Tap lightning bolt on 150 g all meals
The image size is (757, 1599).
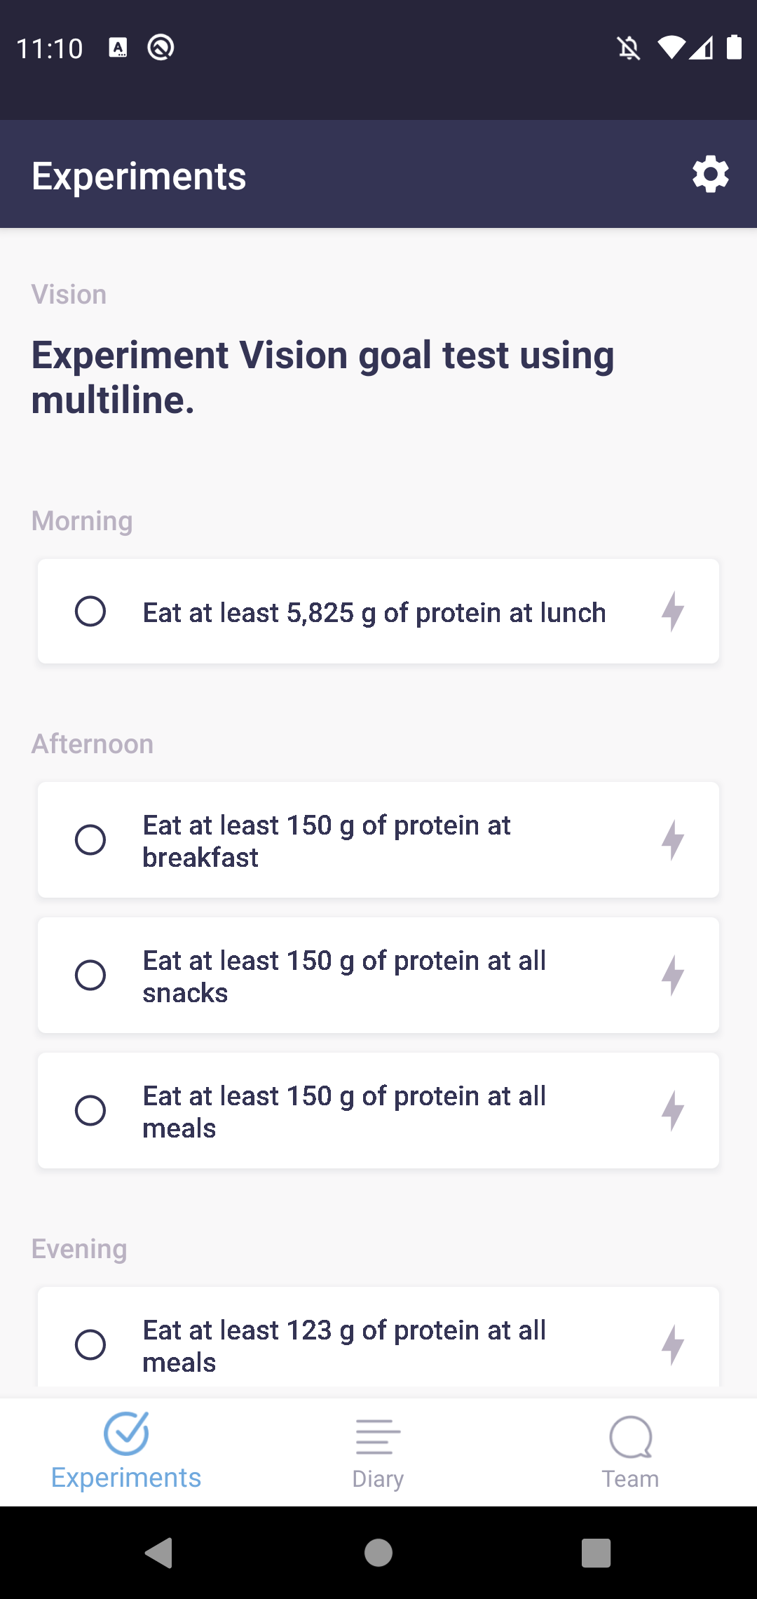point(672,1110)
